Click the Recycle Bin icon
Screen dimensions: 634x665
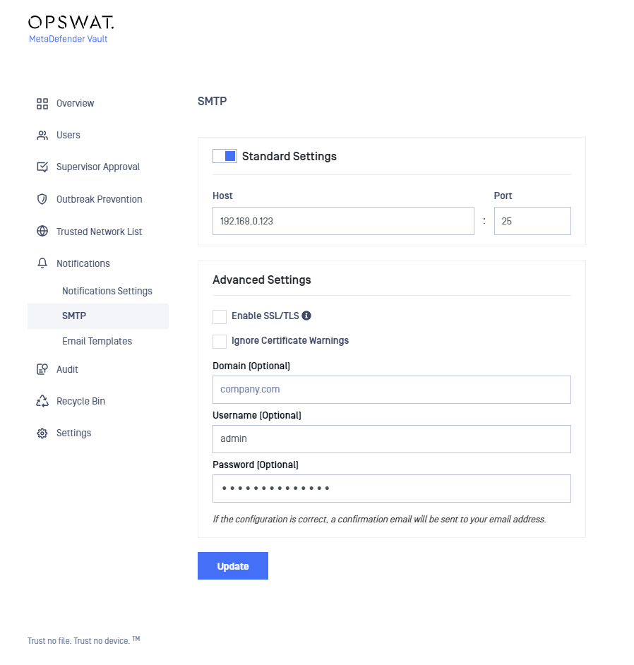(x=42, y=401)
